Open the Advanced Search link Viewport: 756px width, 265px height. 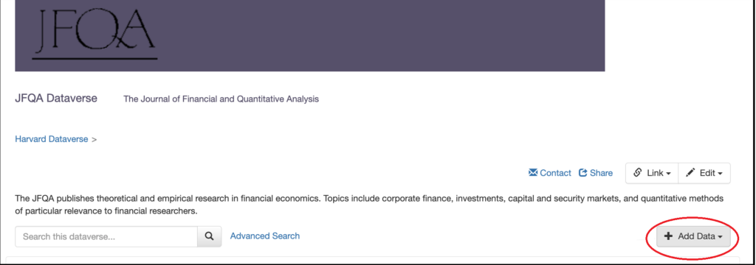(265, 236)
